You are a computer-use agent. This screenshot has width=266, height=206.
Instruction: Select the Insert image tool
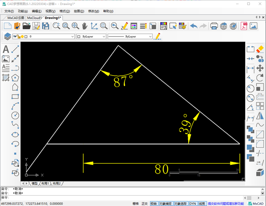pos(6,59)
